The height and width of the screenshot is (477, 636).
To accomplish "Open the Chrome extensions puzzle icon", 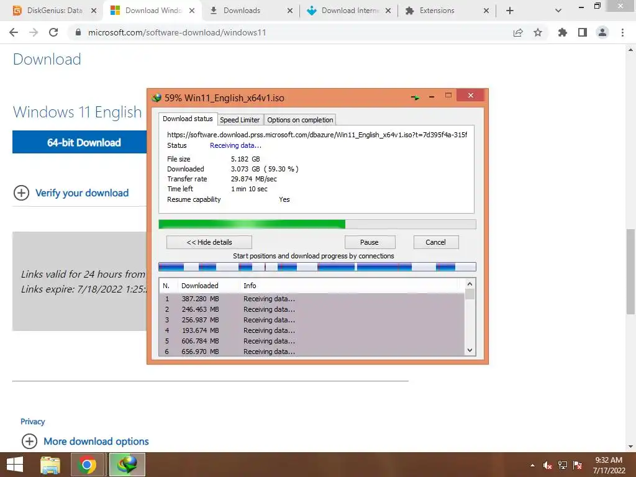I will [x=563, y=32].
